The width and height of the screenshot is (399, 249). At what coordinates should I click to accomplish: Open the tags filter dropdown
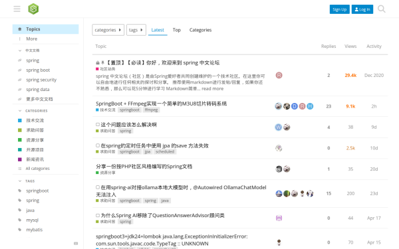tap(136, 30)
